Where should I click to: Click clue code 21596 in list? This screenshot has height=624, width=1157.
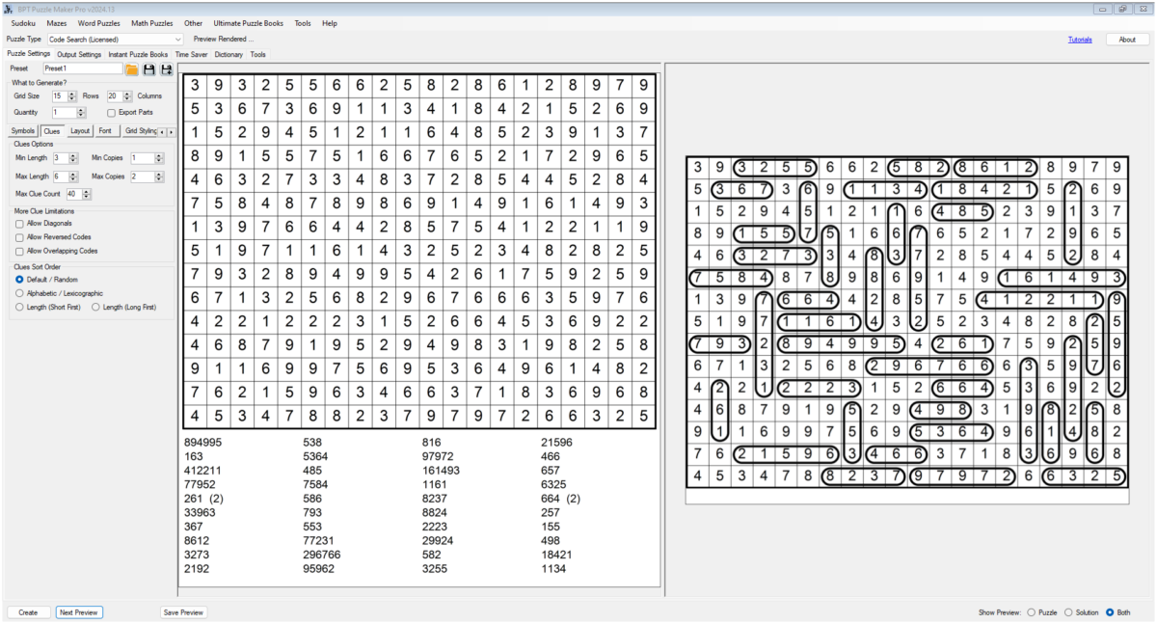pyautogui.click(x=557, y=442)
